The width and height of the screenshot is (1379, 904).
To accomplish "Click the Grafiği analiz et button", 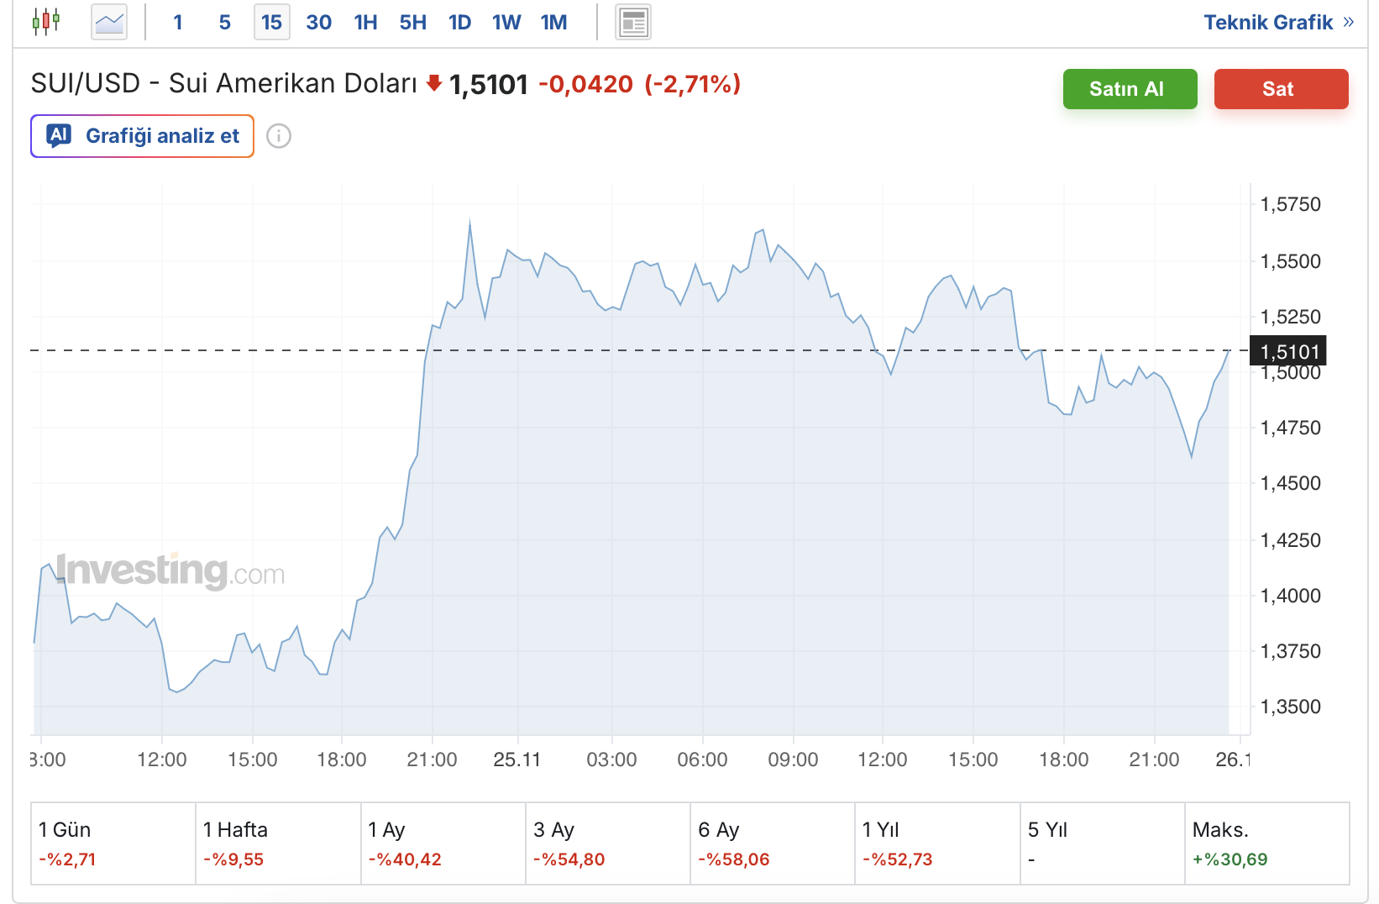I will (142, 136).
